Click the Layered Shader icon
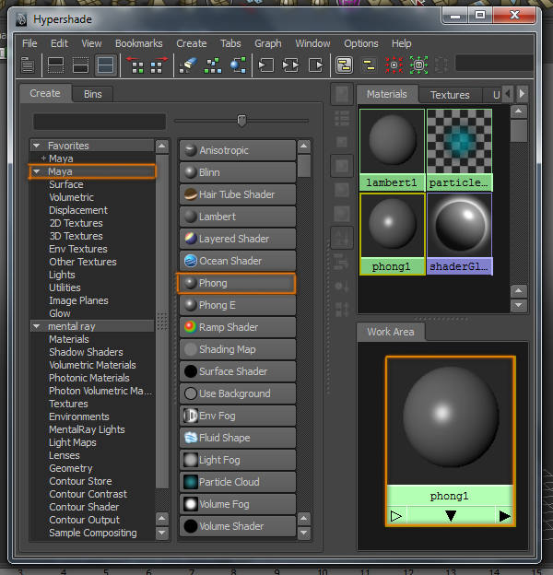Viewport: 553px width, 575px height. click(x=190, y=239)
